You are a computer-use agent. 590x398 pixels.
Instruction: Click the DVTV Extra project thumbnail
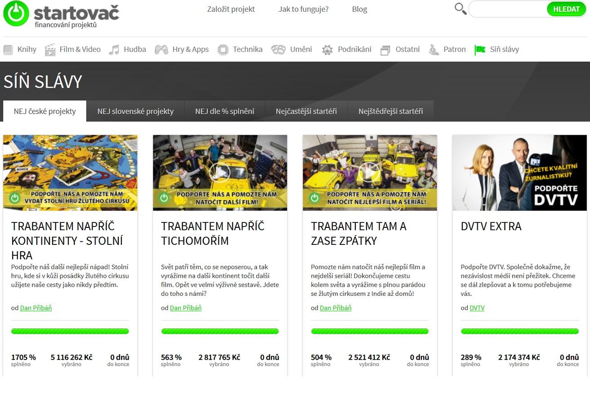tap(519, 172)
